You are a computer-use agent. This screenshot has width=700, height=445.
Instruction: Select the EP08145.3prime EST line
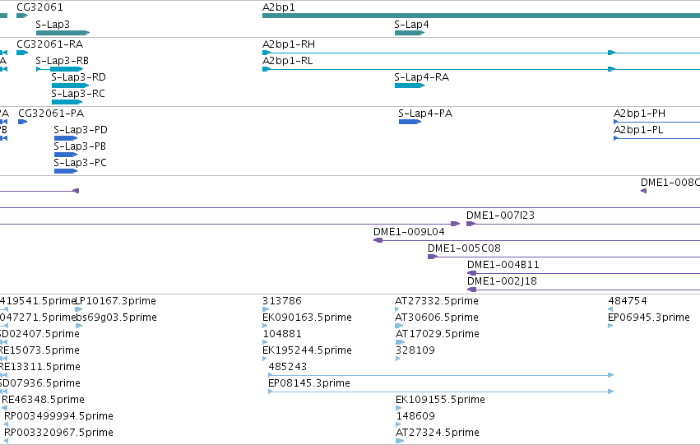[x=441, y=392]
